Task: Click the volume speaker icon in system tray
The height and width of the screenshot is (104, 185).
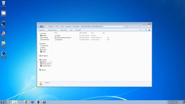Action: click(x=175, y=102)
